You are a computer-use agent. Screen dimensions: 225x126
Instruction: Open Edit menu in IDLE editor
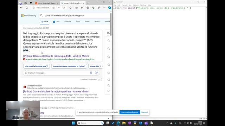pyautogui.click(x=119, y=5)
